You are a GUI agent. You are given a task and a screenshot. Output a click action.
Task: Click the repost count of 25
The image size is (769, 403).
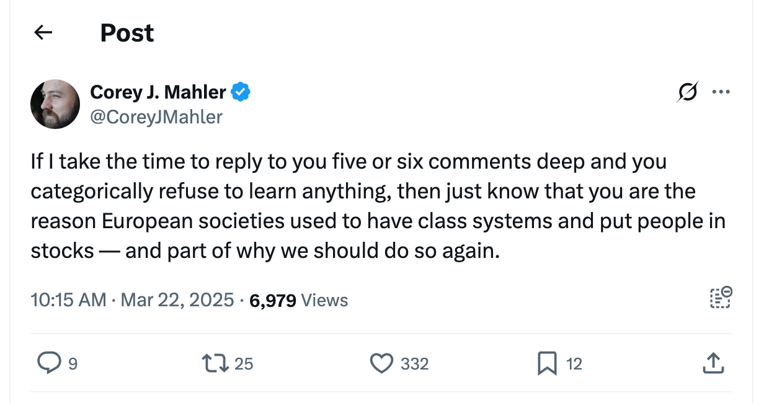pyautogui.click(x=244, y=364)
